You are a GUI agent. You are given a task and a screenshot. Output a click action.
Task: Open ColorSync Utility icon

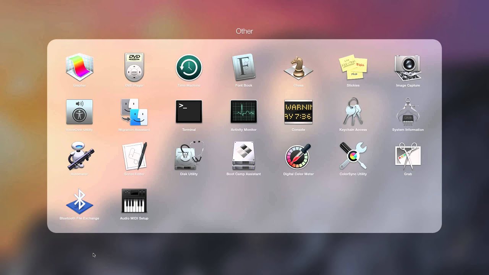[x=353, y=156]
